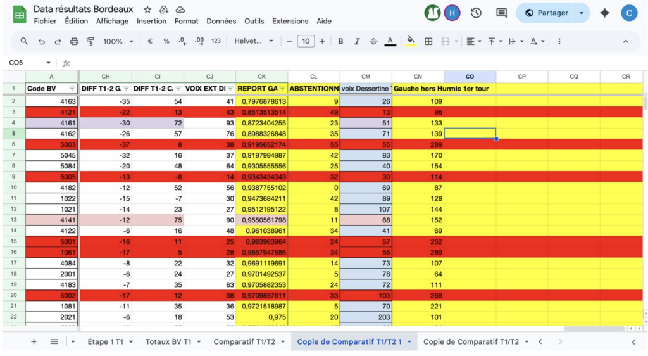The image size is (648, 356).
Task: Select the paint format tool
Action: [x=90, y=41]
